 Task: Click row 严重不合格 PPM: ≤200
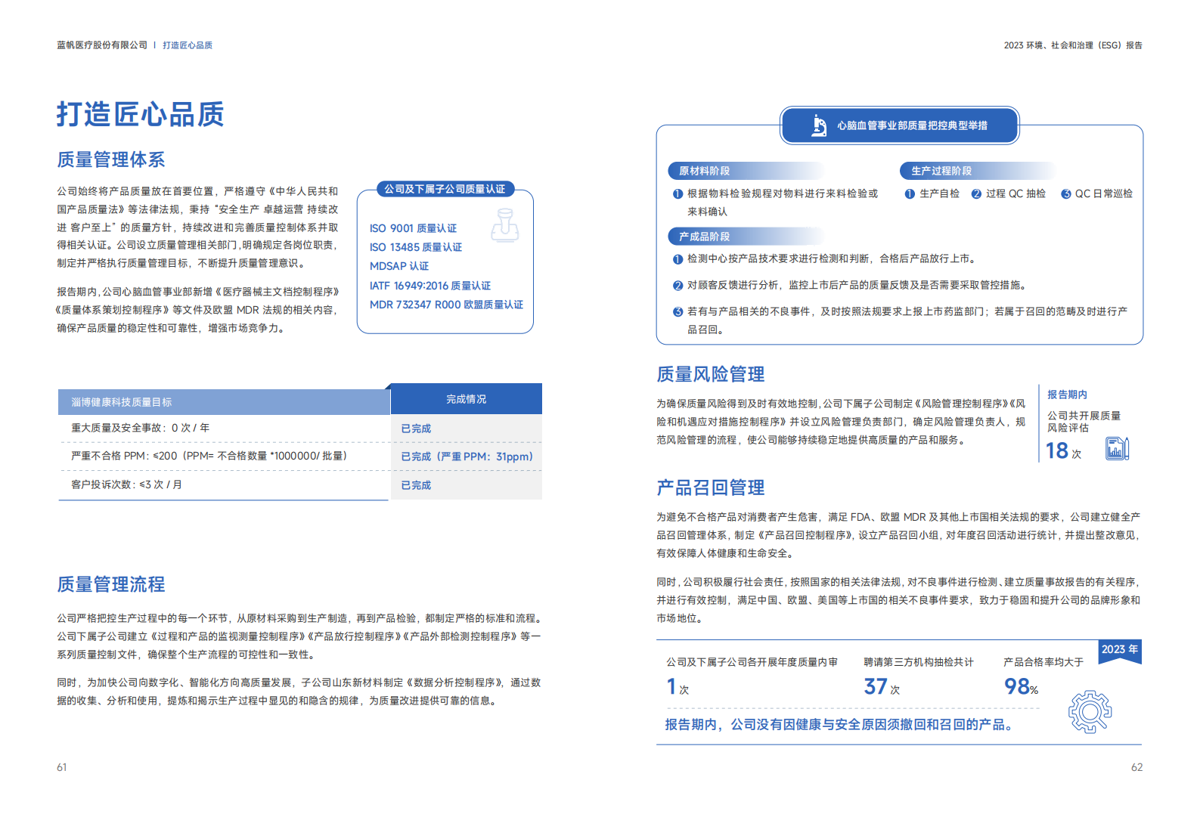click(224, 456)
